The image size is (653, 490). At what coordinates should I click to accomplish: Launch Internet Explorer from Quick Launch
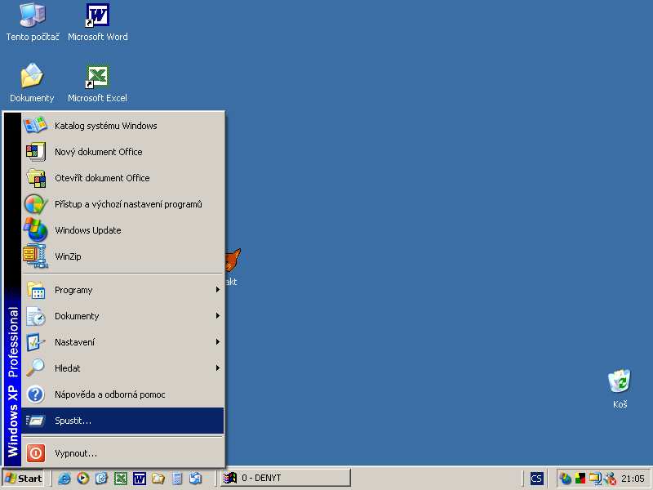tap(64, 478)
